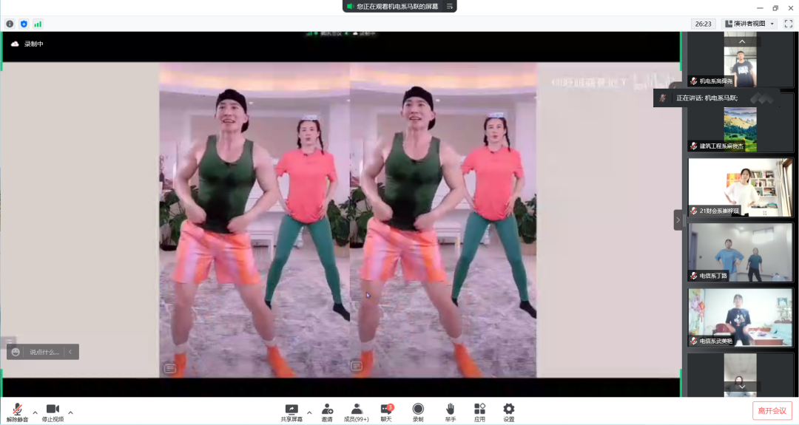Click the Record icon
Image resolution: width=799 pixels, height=425 pixels.
point(418,412)
